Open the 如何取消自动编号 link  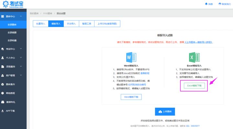137,85
